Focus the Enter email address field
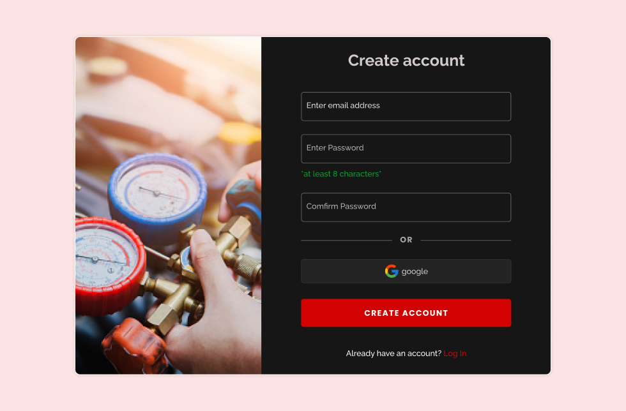 pyautogui.click(x=406, y=107)
